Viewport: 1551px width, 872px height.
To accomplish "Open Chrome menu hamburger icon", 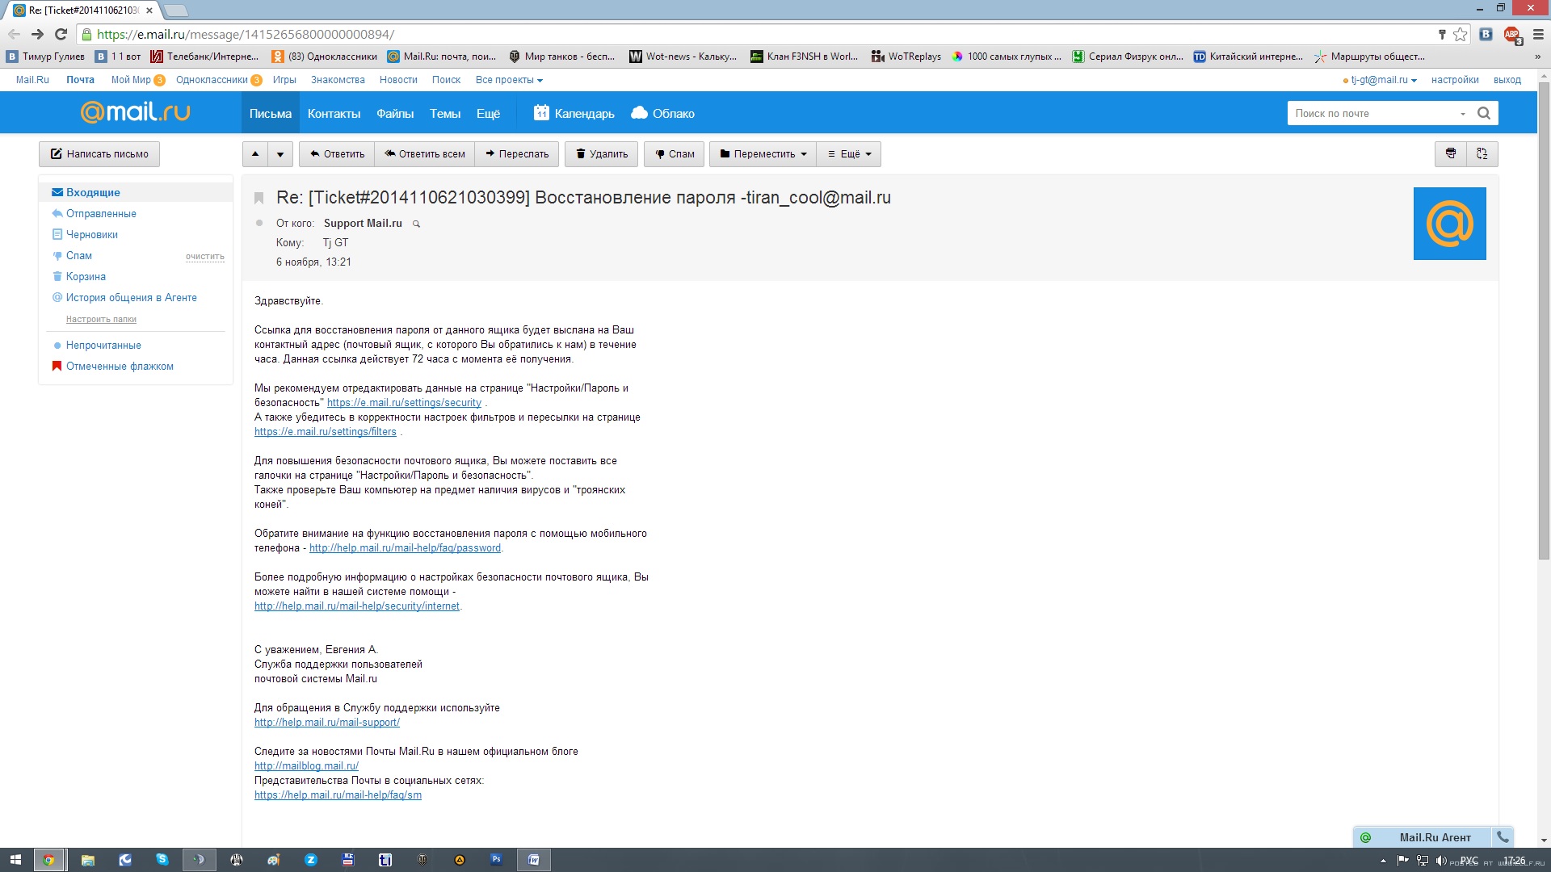I will click(1538, 34).
